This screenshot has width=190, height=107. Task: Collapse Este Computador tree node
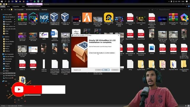[x=3, y=54]
